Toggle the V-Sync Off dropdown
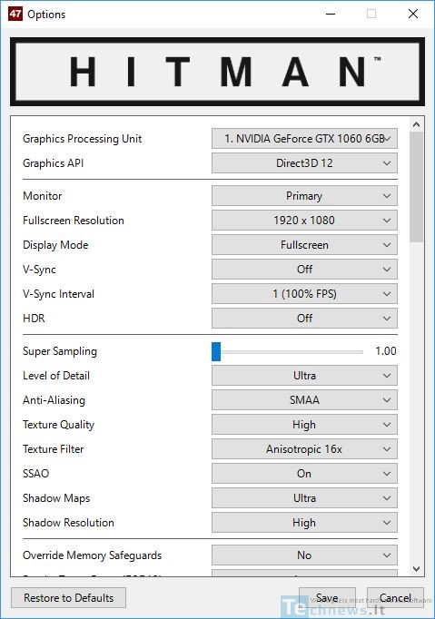 point(304,270)
